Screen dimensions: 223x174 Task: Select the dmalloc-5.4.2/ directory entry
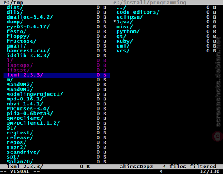click(x=30, y=17)
